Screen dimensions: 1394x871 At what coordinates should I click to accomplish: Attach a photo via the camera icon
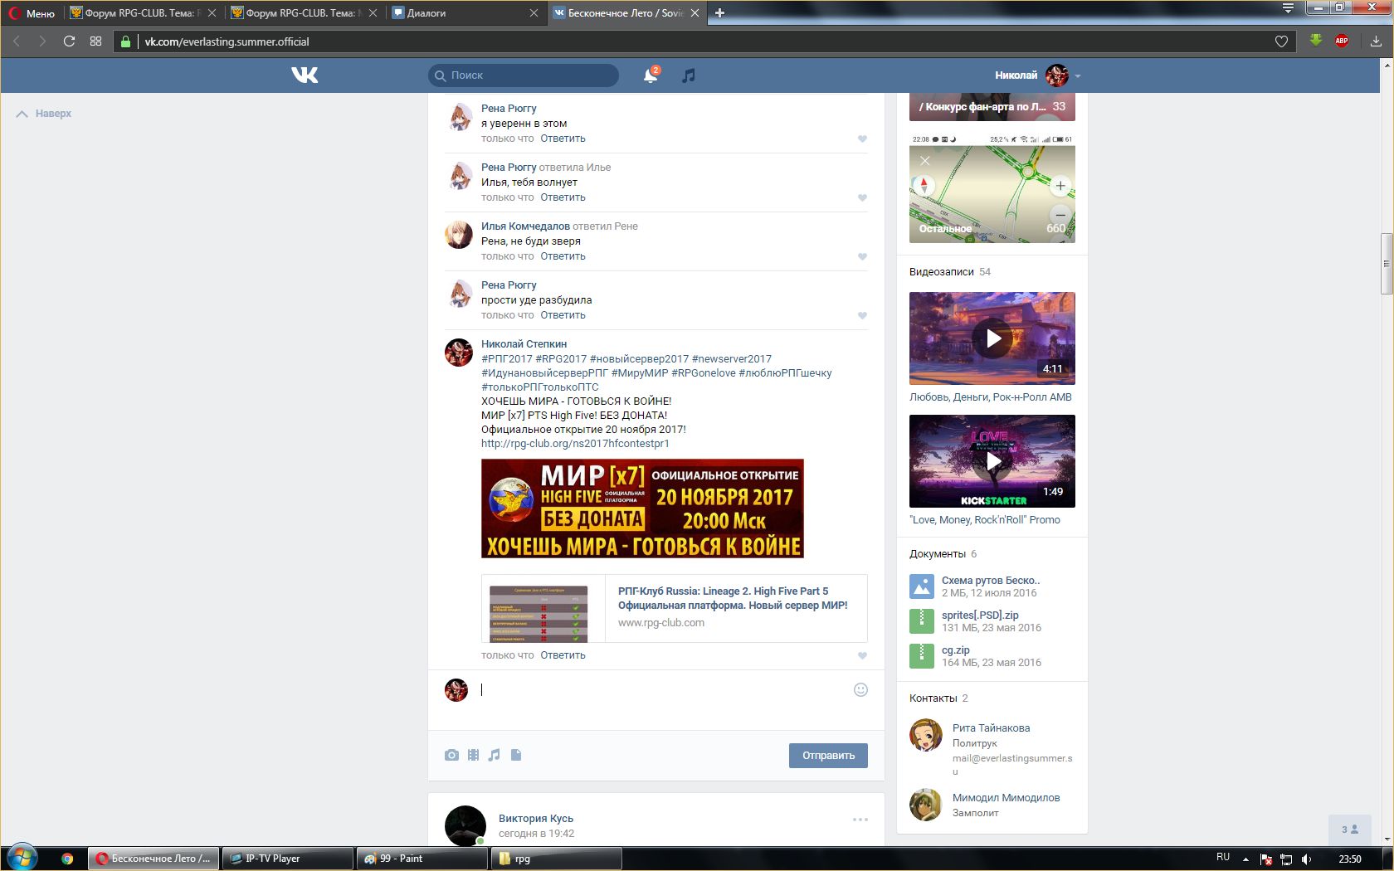[x=451, y=755]
